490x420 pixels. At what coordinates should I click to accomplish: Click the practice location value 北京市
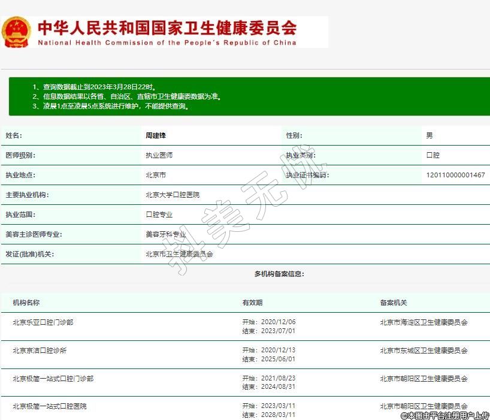pos(156,175)
